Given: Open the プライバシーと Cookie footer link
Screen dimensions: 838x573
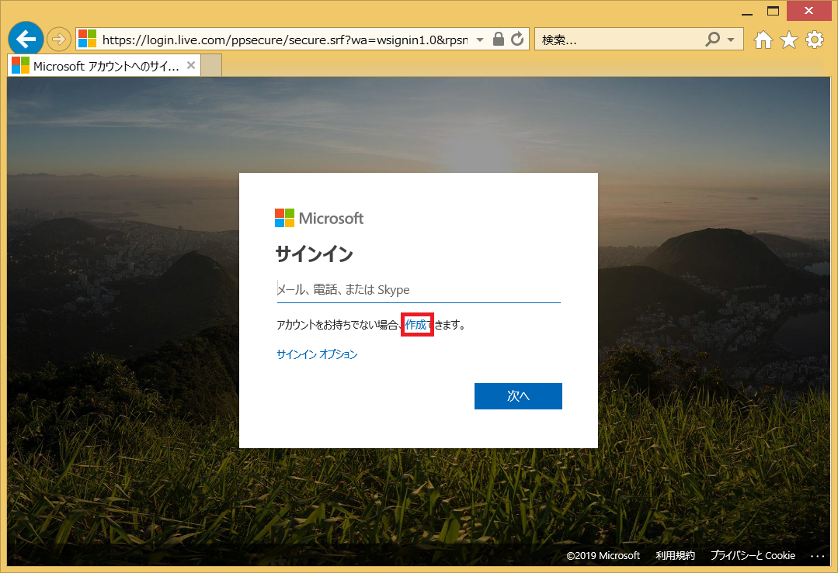Looking at the screenshot, I should [x=753, y=555].
